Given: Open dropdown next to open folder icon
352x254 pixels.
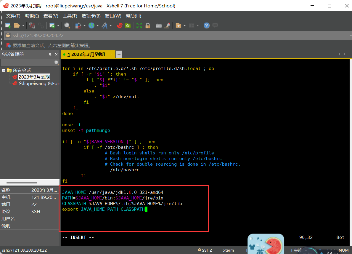Looking at the screenshot, I should (x=23, y=25).
